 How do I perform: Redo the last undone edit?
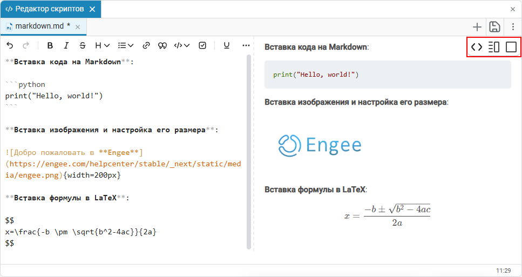pos(25,45)
